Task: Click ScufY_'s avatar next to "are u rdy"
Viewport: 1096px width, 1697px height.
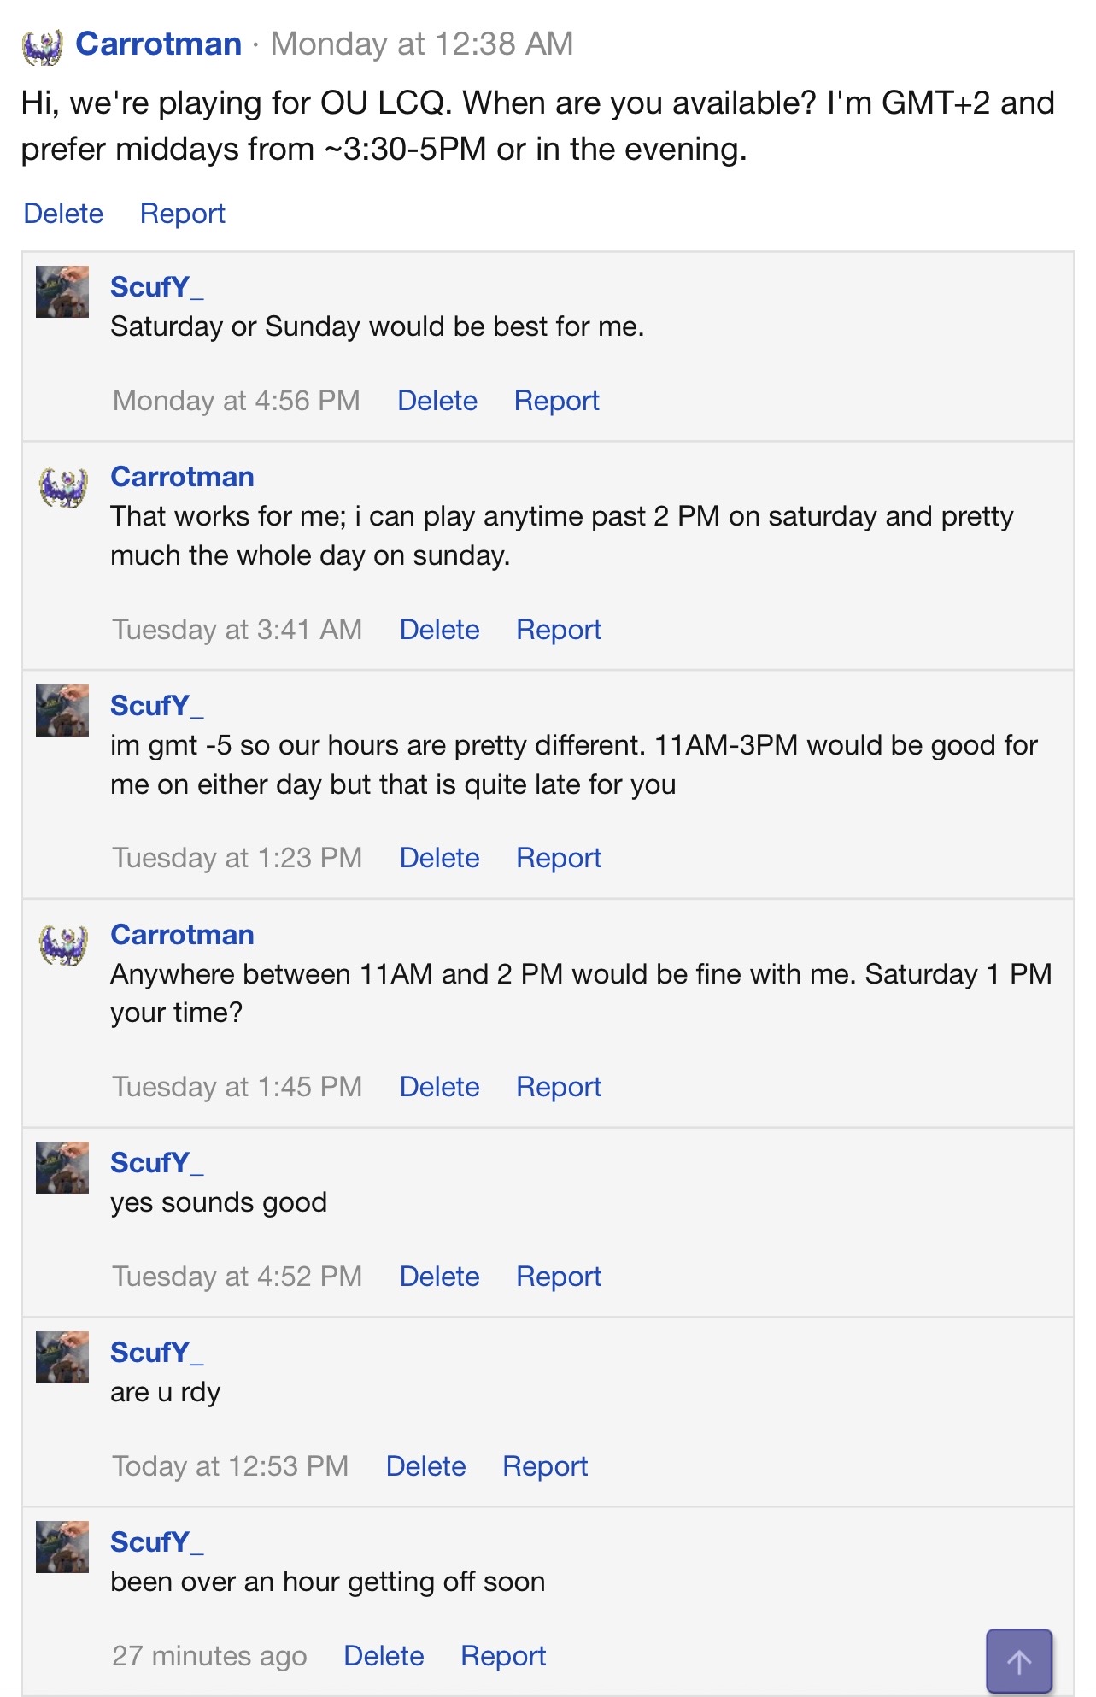Action: pyautogui.click(x=62, y=1357)
